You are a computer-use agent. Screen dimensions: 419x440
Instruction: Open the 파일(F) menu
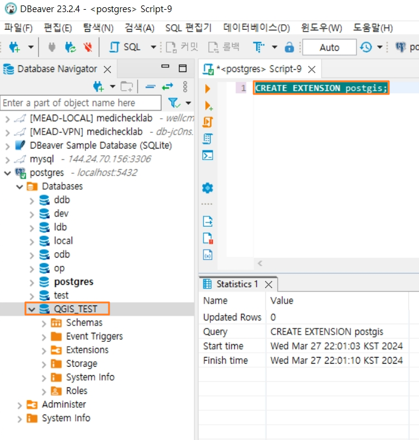(19, 28)
